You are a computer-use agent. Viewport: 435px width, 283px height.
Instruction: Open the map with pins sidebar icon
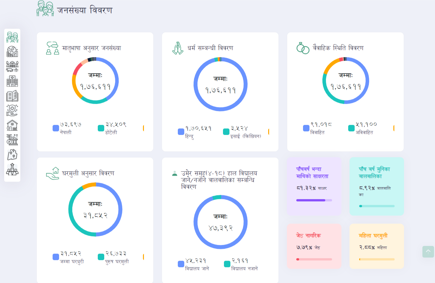(12, 155)
